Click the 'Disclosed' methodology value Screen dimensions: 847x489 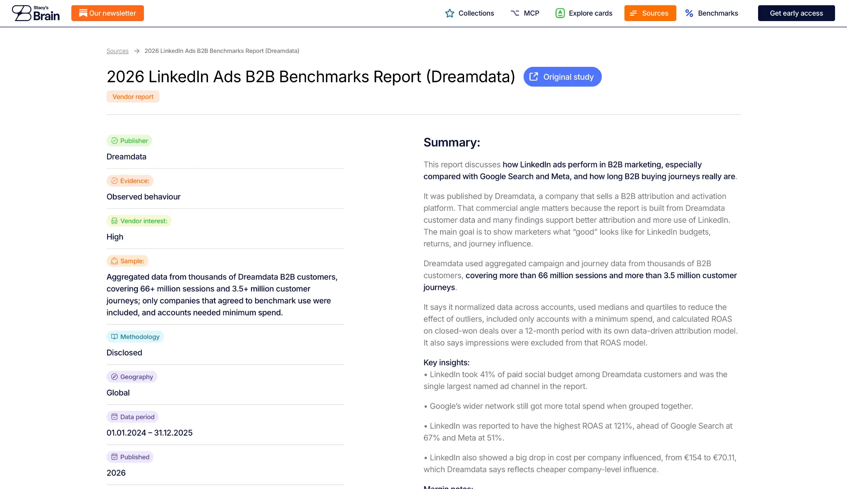point(124,353)
